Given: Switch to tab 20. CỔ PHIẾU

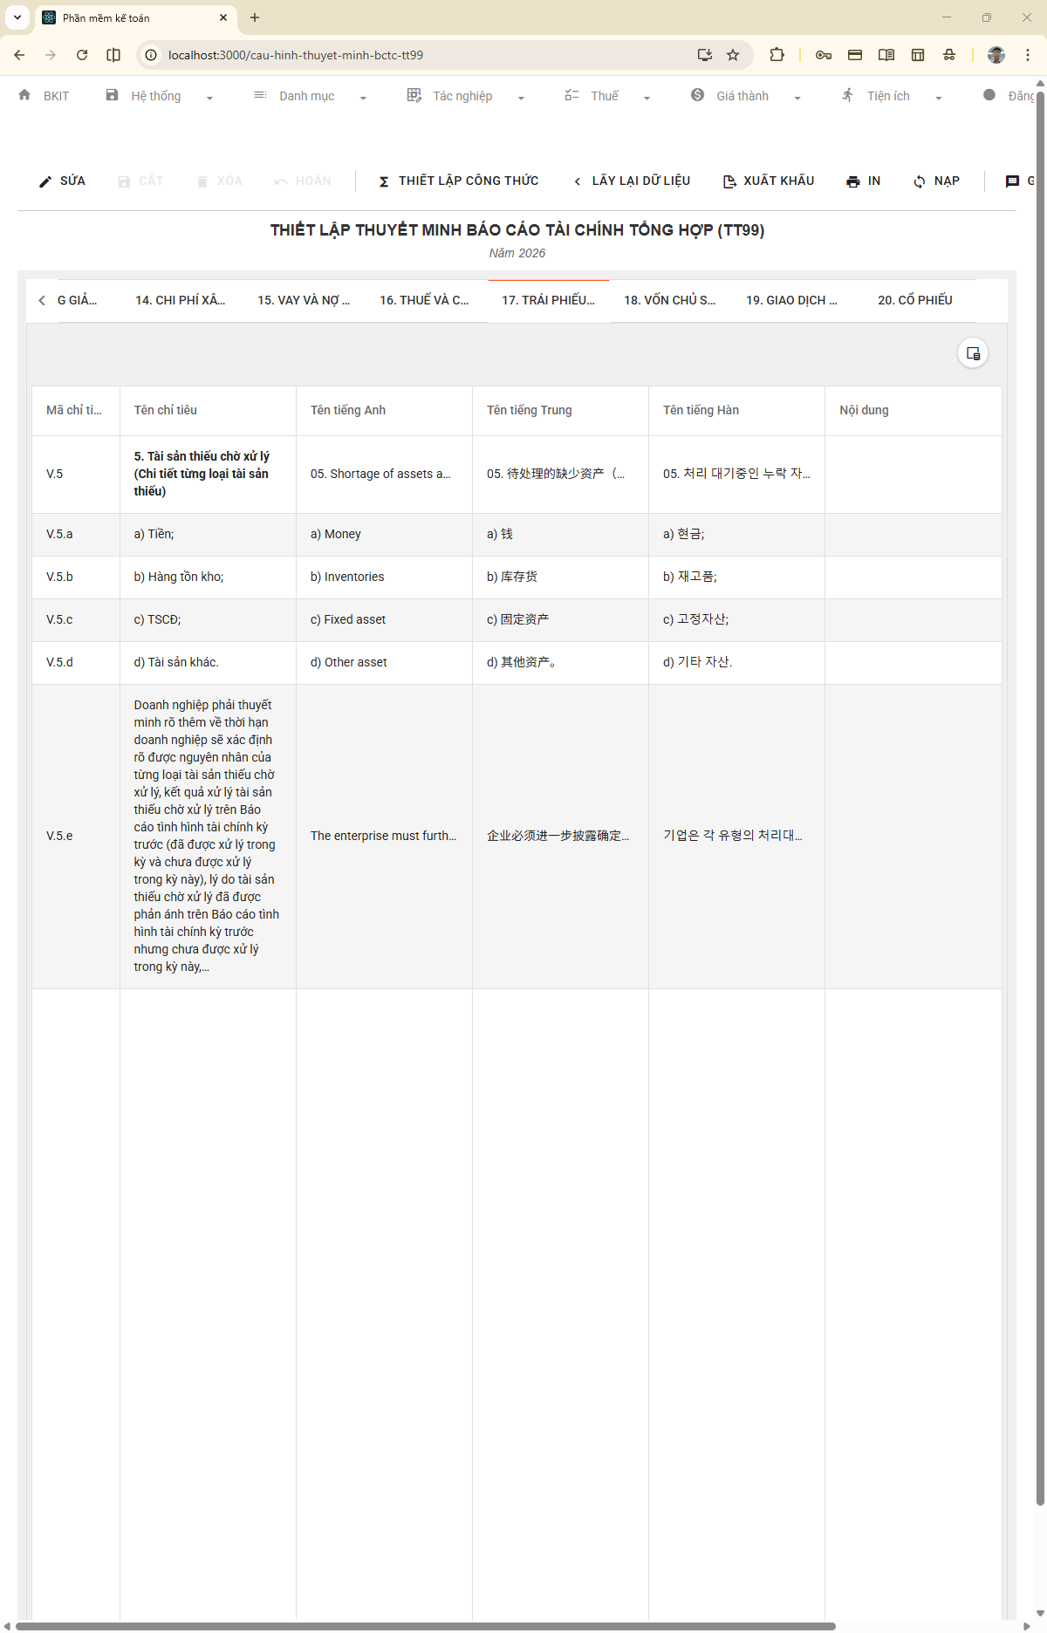Looking at the screenshot, I should (x=914, y=300).
